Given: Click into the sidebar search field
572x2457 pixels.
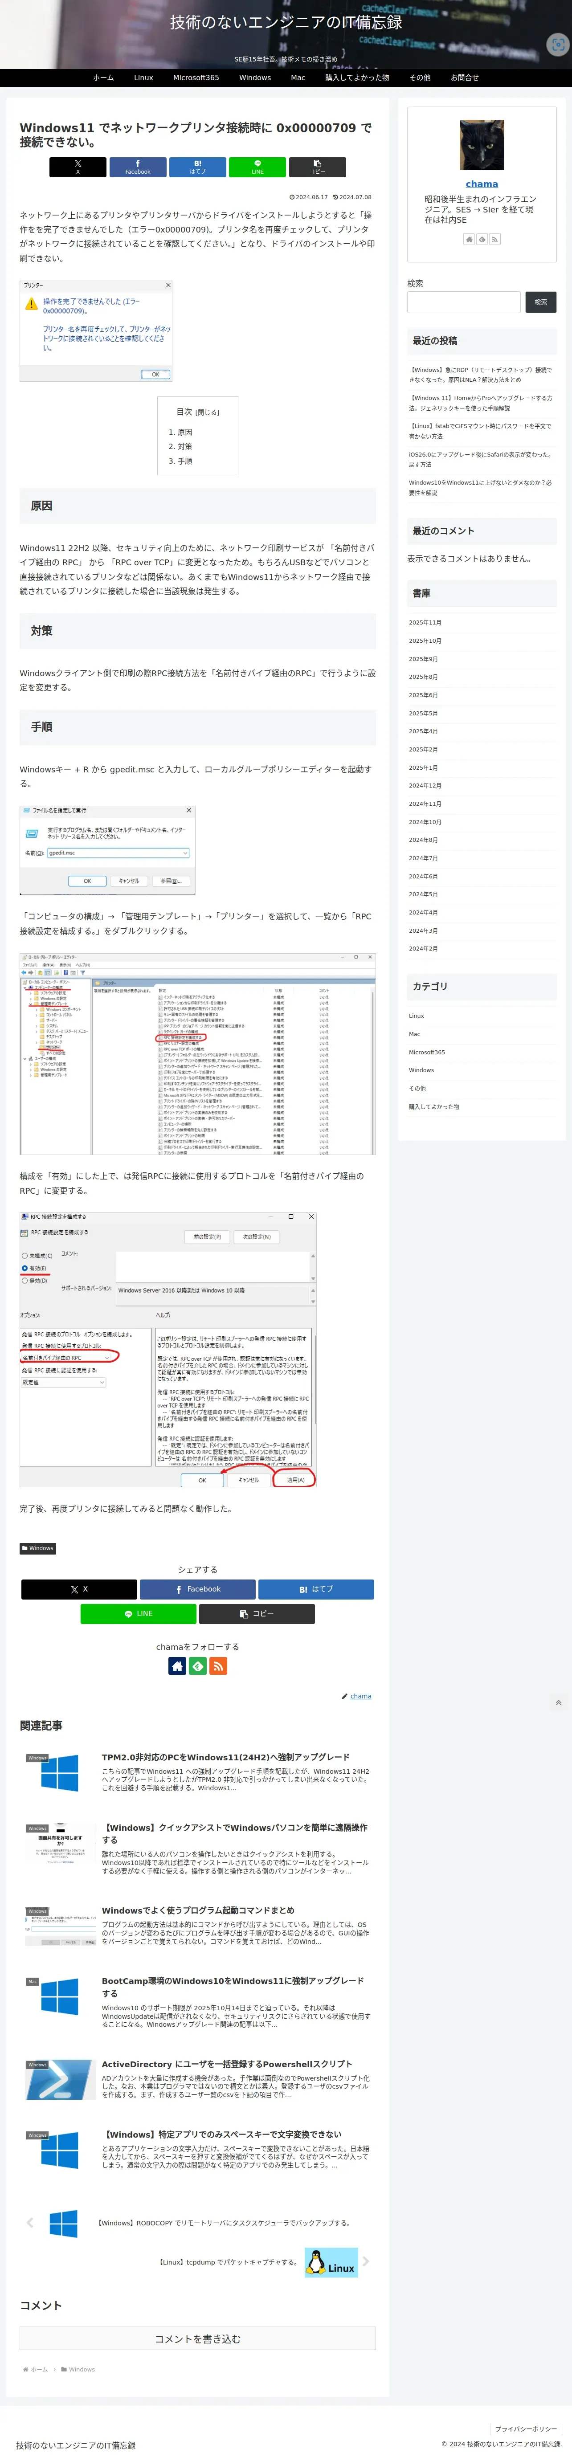Looking at the screenshot, I should (464, 302).
